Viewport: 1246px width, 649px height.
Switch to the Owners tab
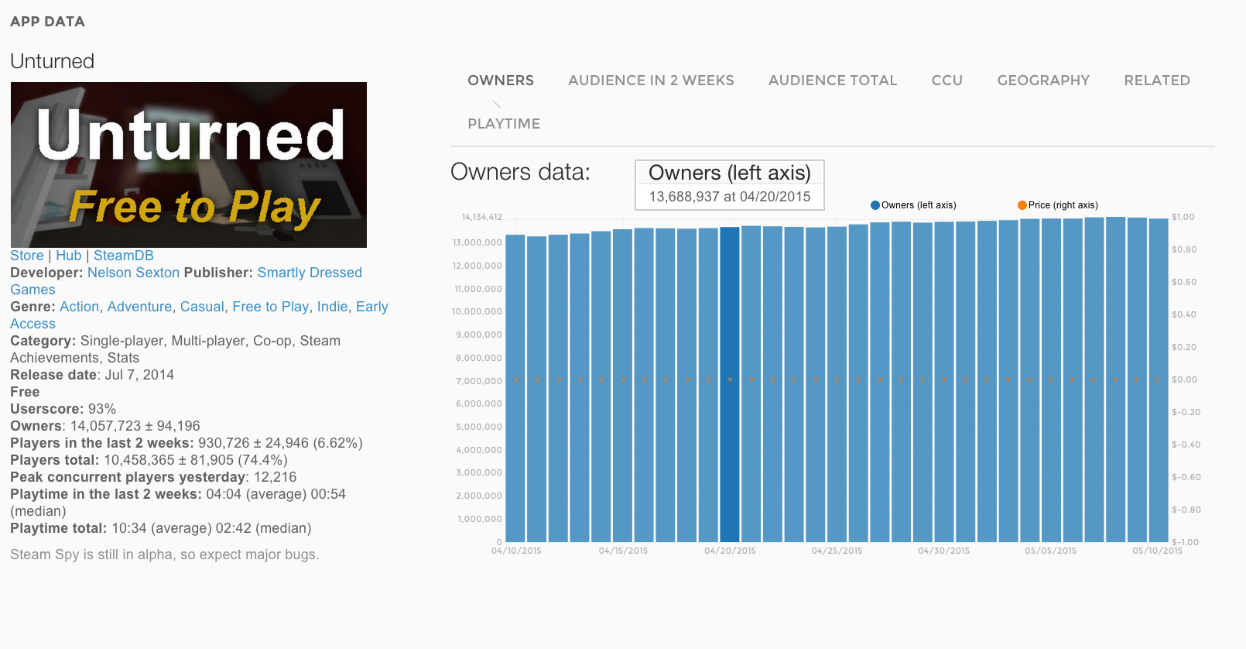tap(500, 81)
